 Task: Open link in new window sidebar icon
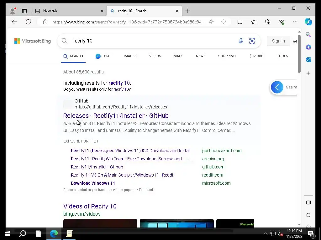[x=308, y=215]
